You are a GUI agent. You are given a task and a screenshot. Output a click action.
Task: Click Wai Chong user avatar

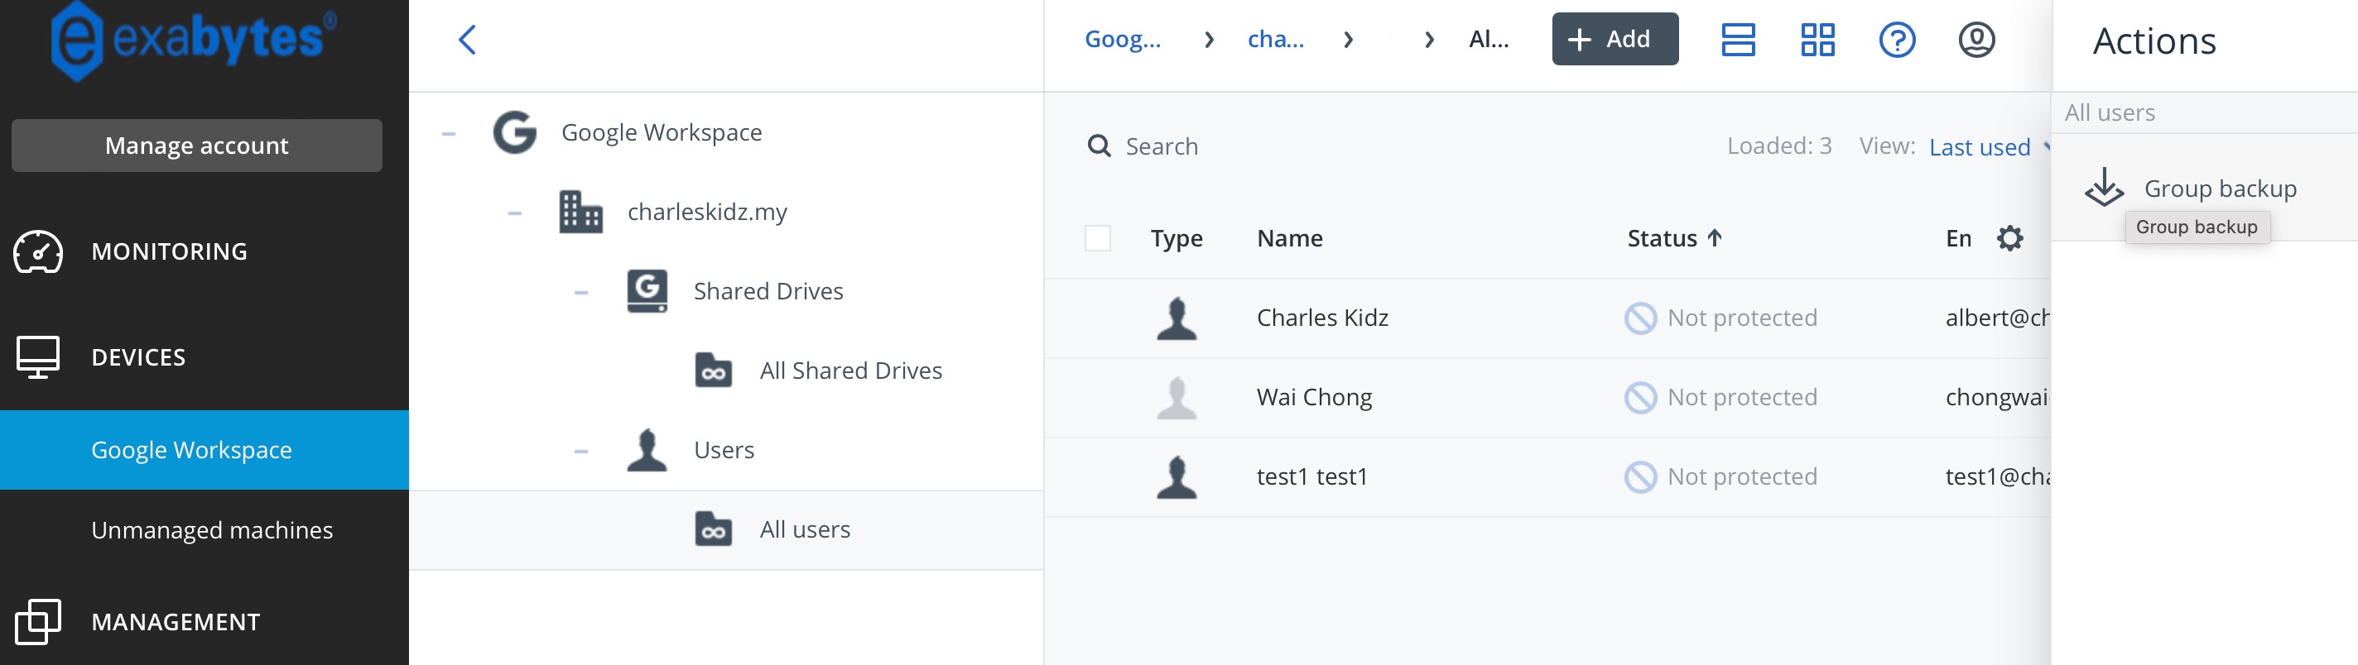click(x=1177, y=398)
